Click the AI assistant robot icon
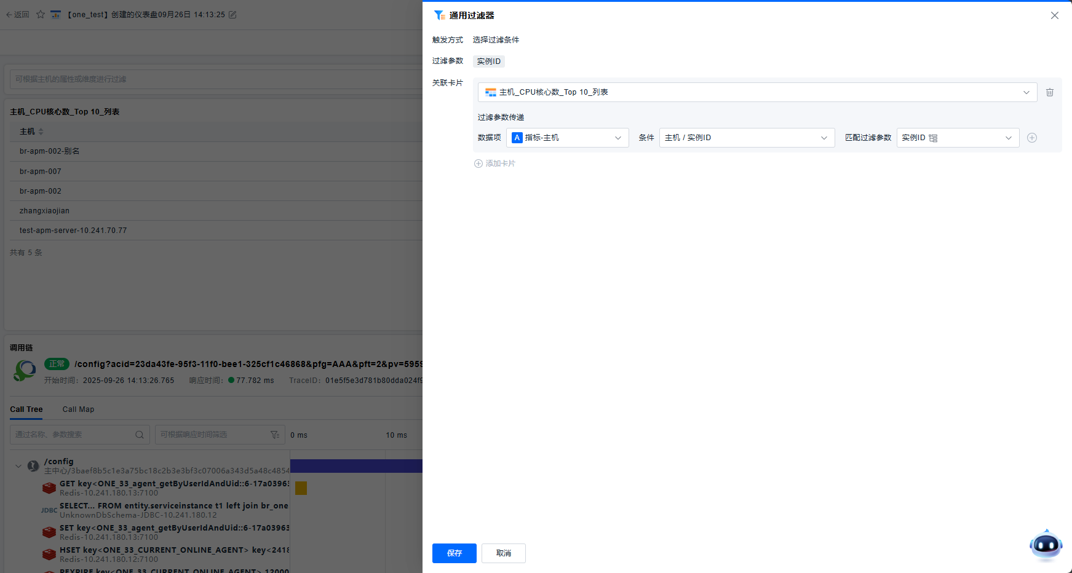 pyautogui.click(x=1046, y=545)
